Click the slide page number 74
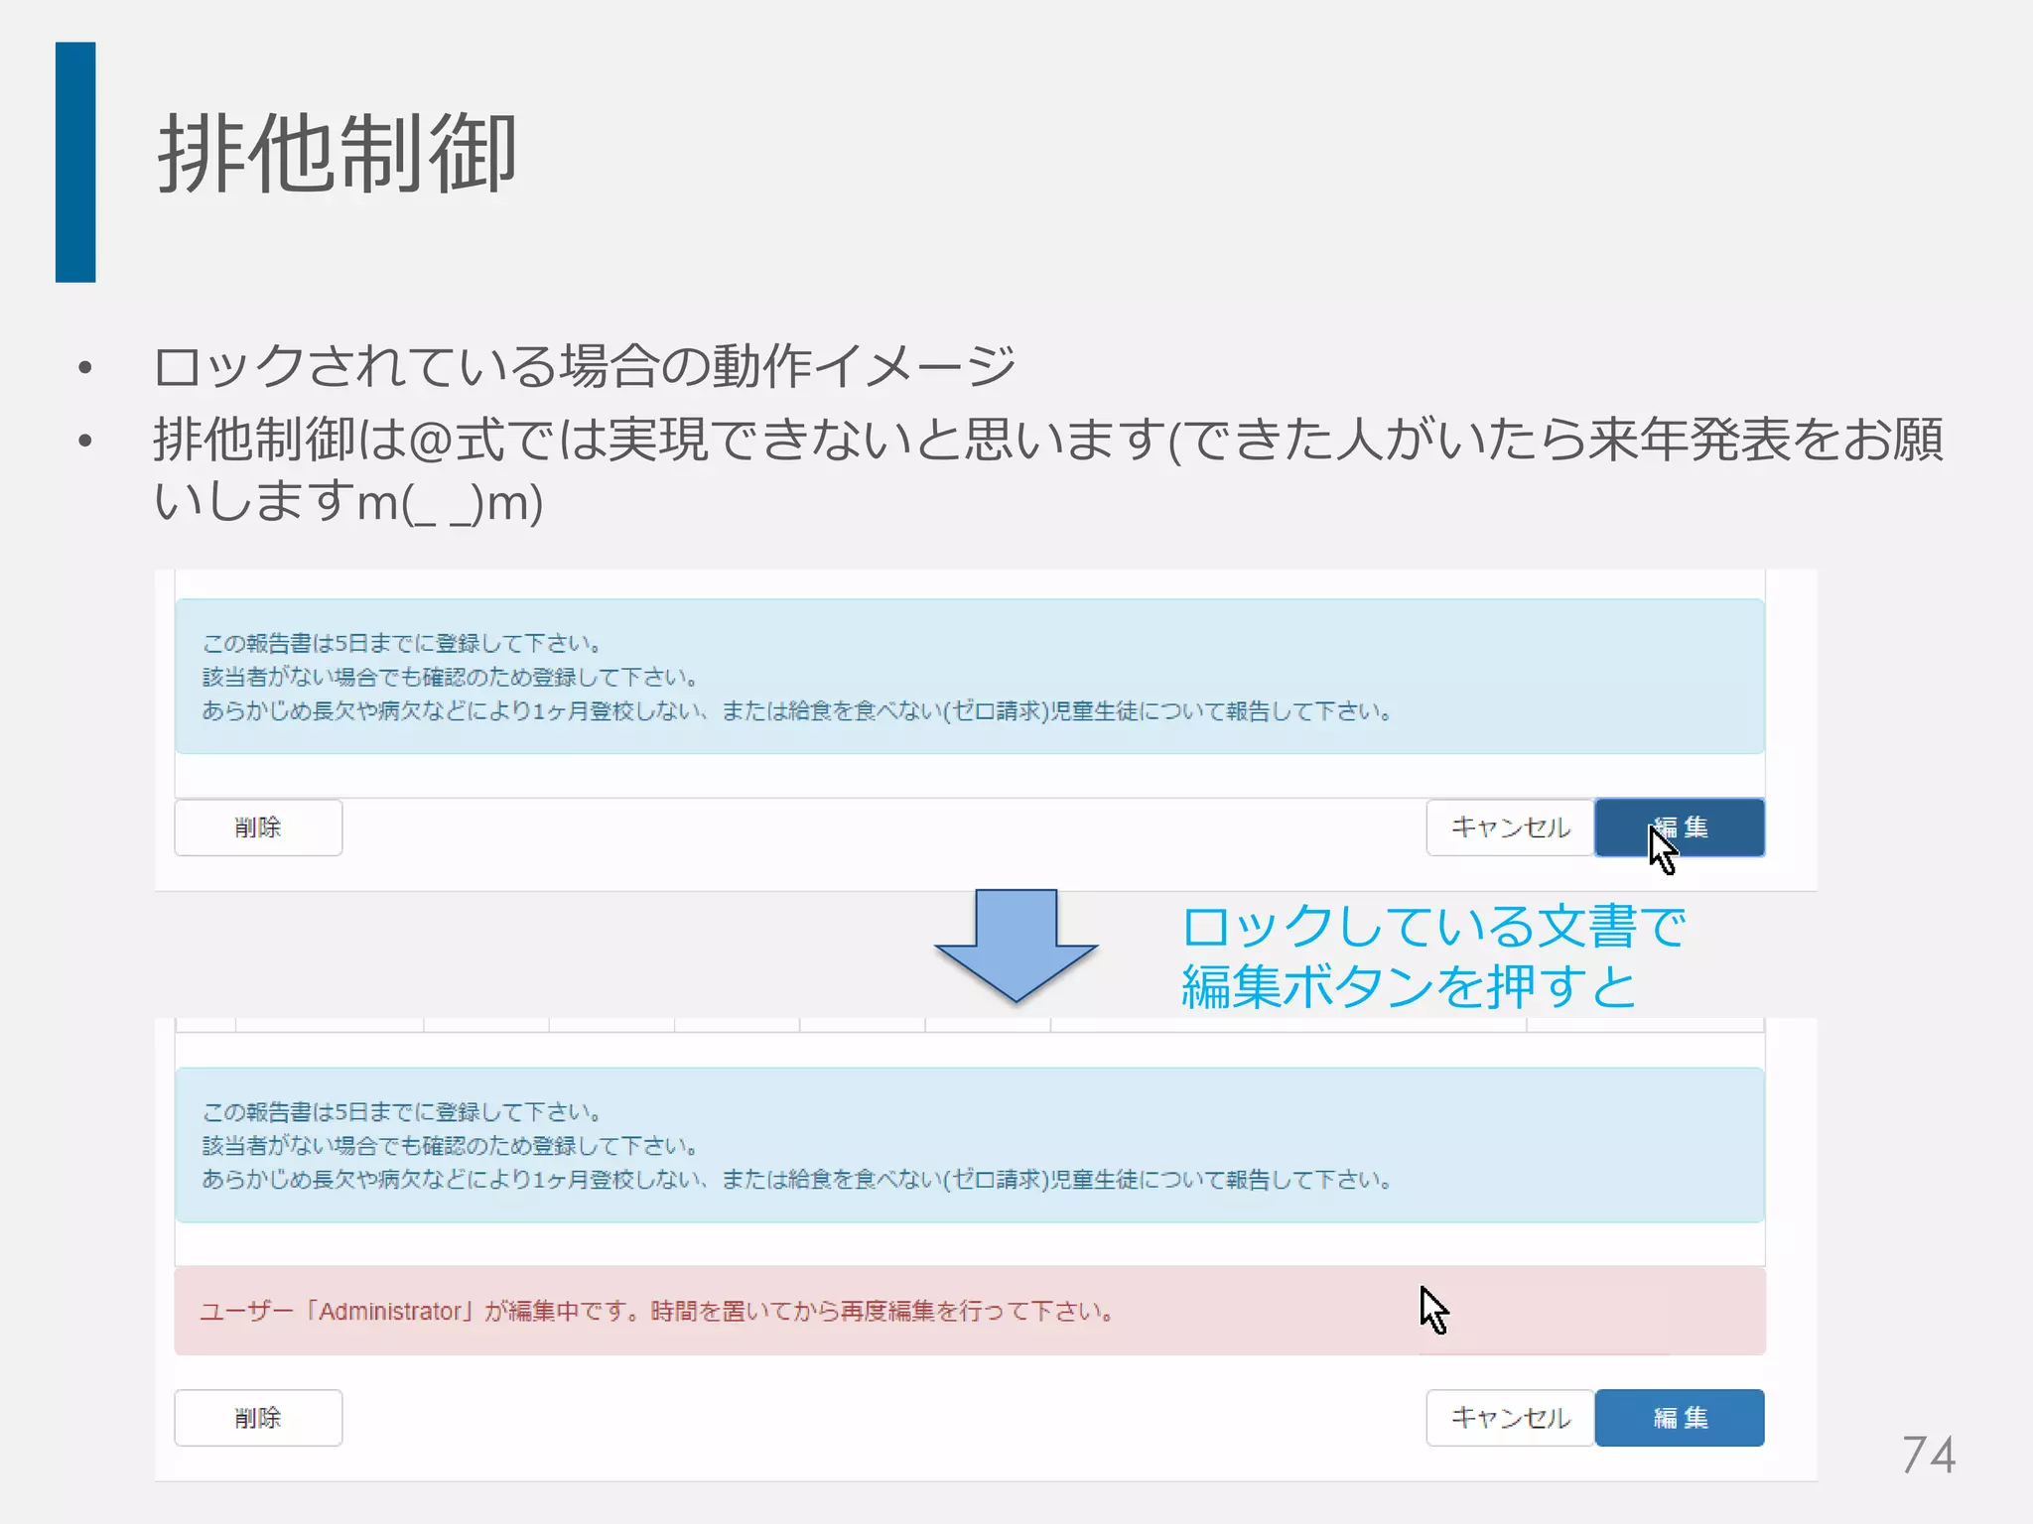 click(1928, 1455)
